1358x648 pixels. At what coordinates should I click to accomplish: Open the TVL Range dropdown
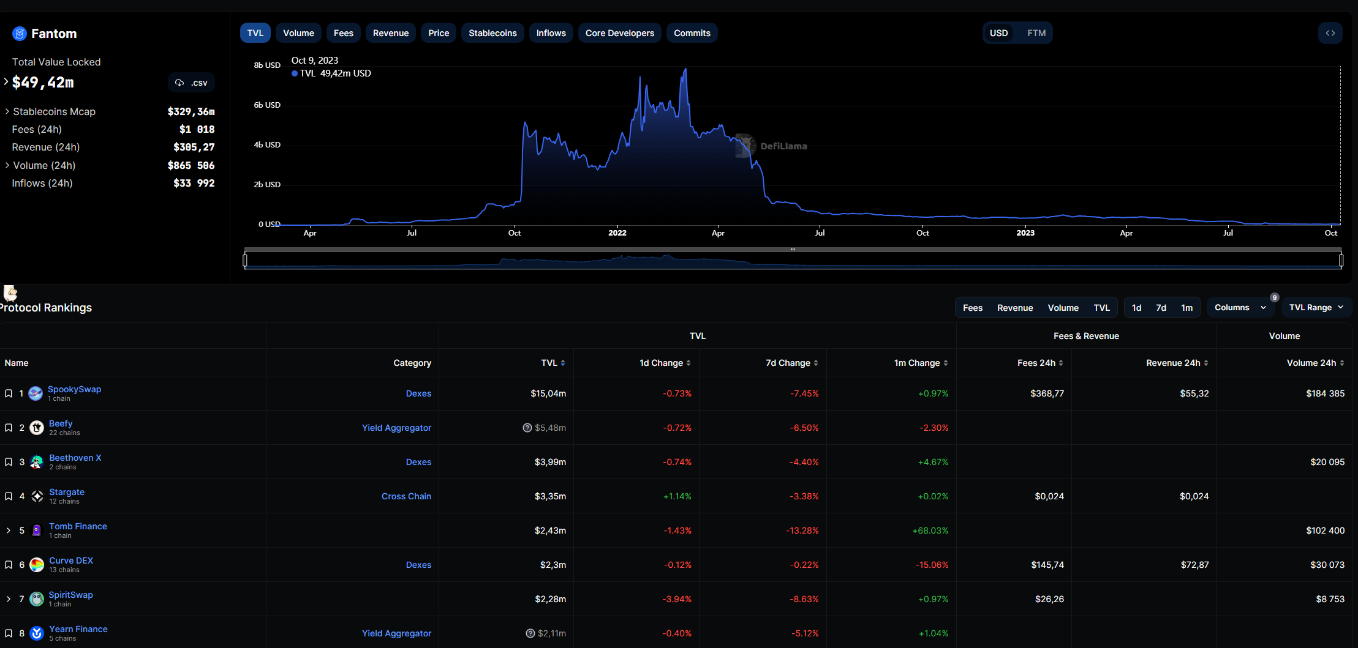click(x=1316, y=308)
